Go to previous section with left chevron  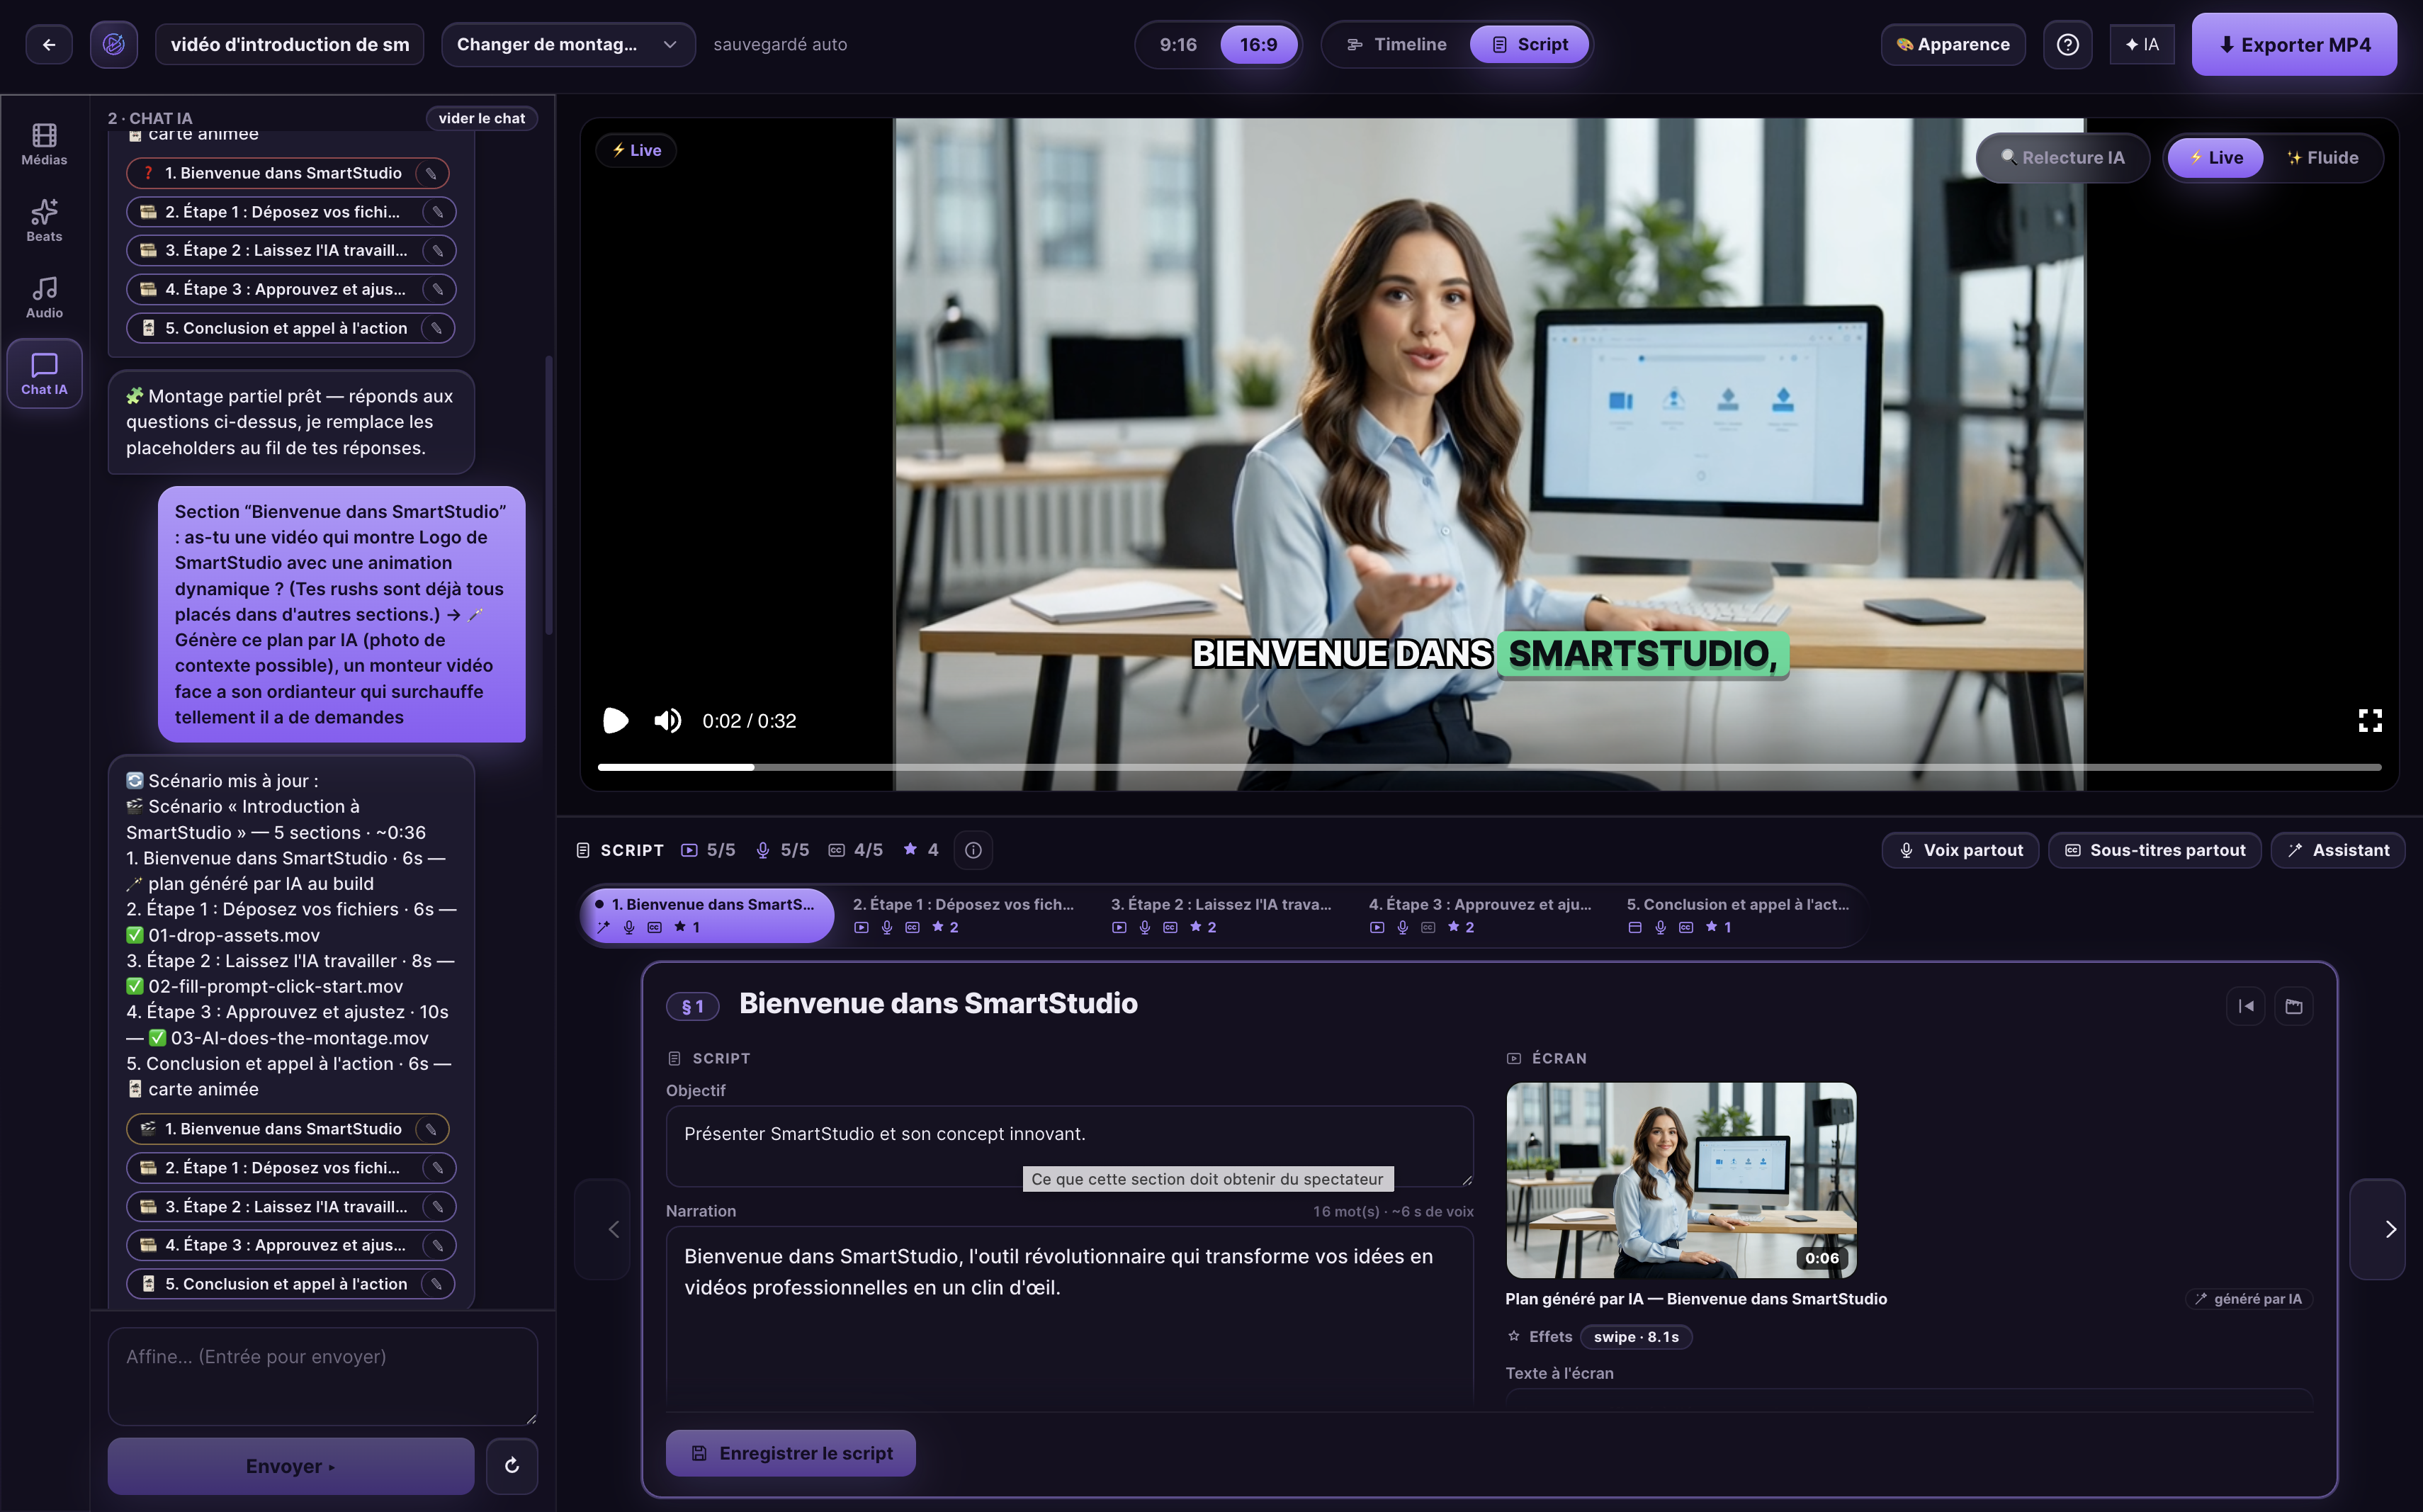[x=602, y=1229]
